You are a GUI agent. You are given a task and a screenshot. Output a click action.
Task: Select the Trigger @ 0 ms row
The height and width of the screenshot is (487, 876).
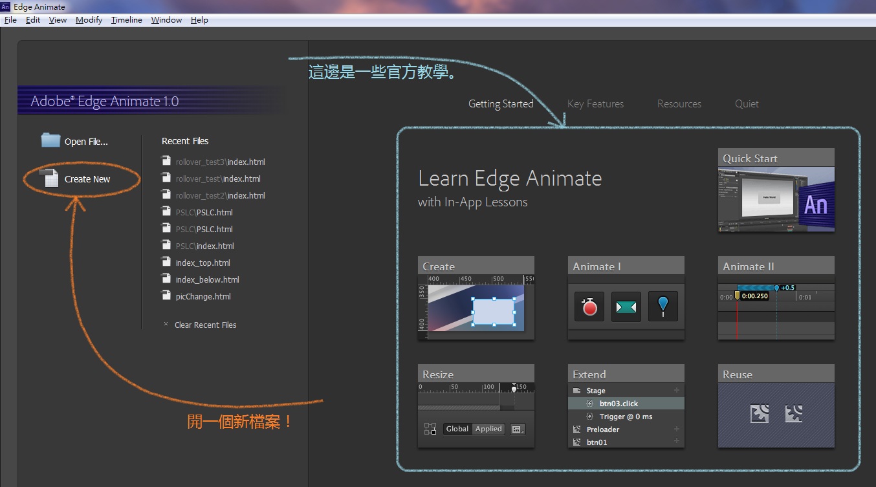626,417
